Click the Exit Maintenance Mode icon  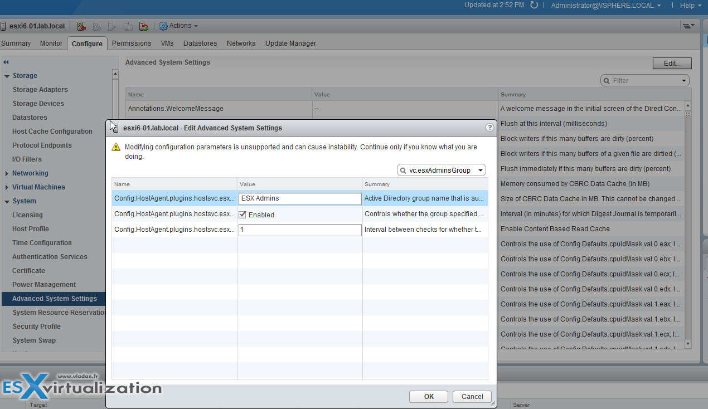click(x=96, y=26)
